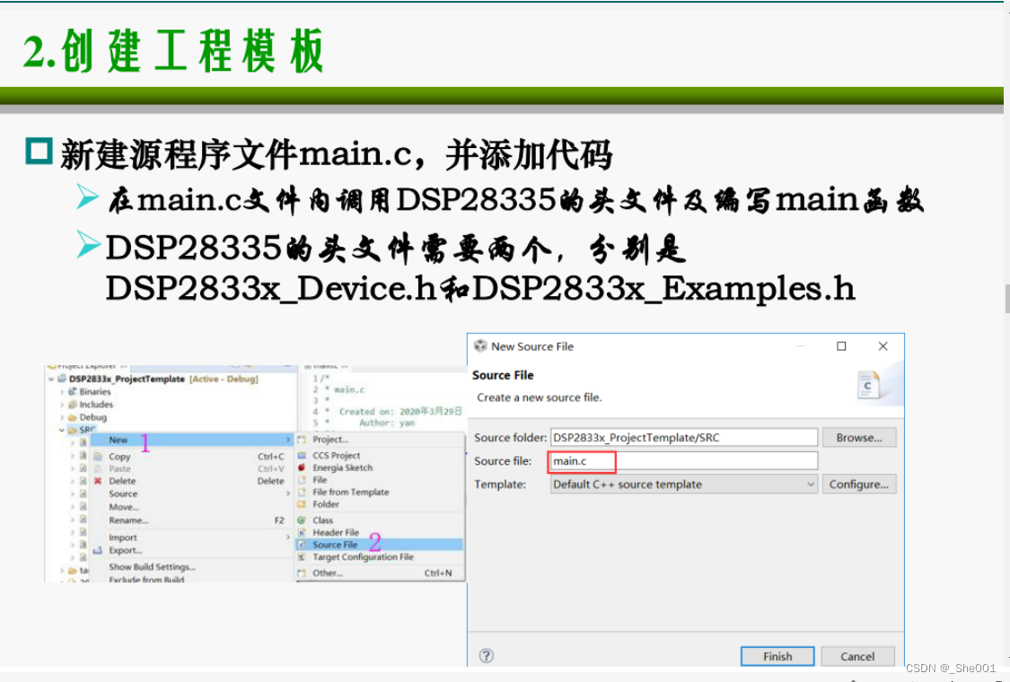This screenshot has height=682, width=1010.
Task: Expand the Binaries node in Project Explorer
Action: pyautogui.click(x=61, y=392)
